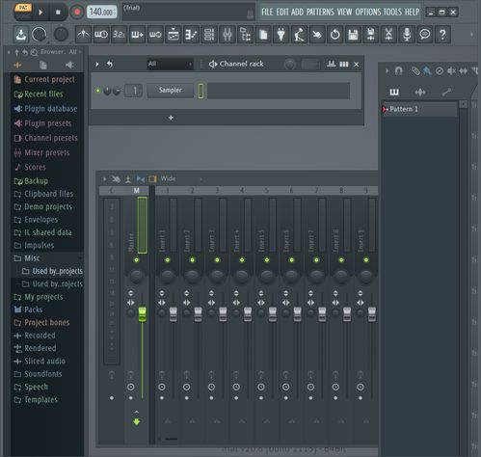Add a channel with the plus button
The height and width of the screenshot is (457, 481).
[171, 118]
